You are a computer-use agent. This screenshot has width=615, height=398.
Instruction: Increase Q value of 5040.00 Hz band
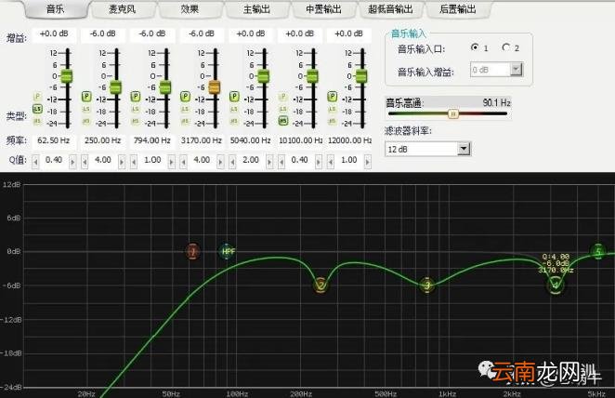click(269, 161)
